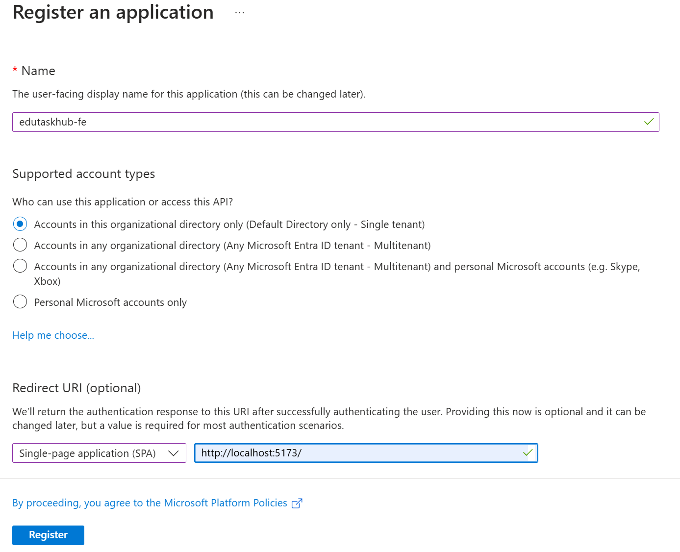Click the "Single-page application (SPA)" combo box
Viewport: 680px width, 552px height.
point(88,453)
